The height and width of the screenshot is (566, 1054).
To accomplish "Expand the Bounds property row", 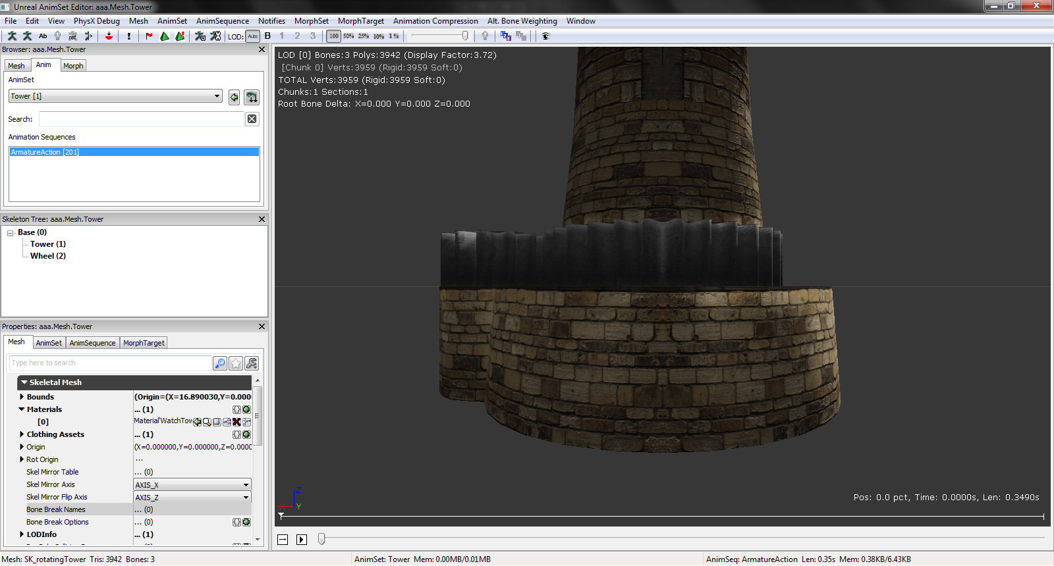I will pos(22,397).
